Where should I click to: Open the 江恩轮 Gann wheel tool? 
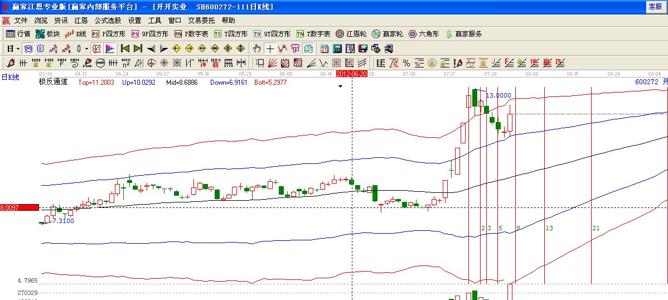352,34
